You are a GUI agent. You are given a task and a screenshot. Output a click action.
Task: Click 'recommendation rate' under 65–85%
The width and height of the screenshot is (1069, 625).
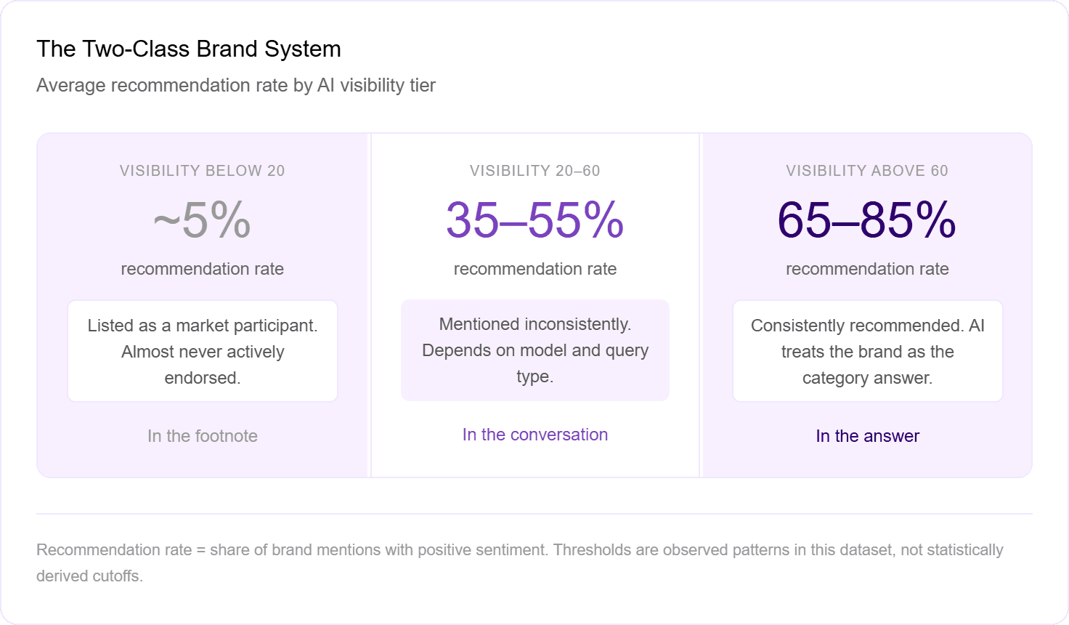click(x=868, y=269)
